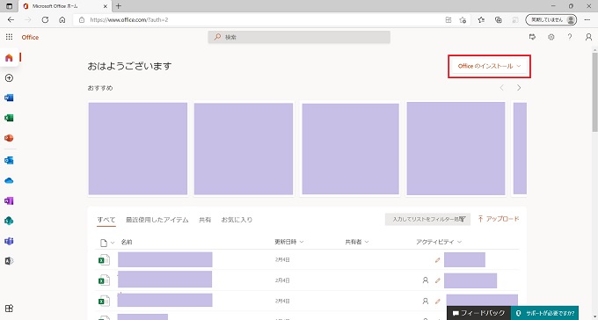
Task: Open the first recommended card
Action: (x=138, y=149)
